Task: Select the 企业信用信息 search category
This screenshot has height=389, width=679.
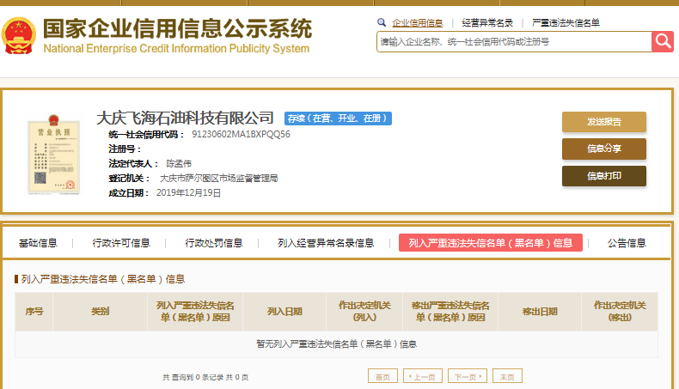Action: [418, 23]
